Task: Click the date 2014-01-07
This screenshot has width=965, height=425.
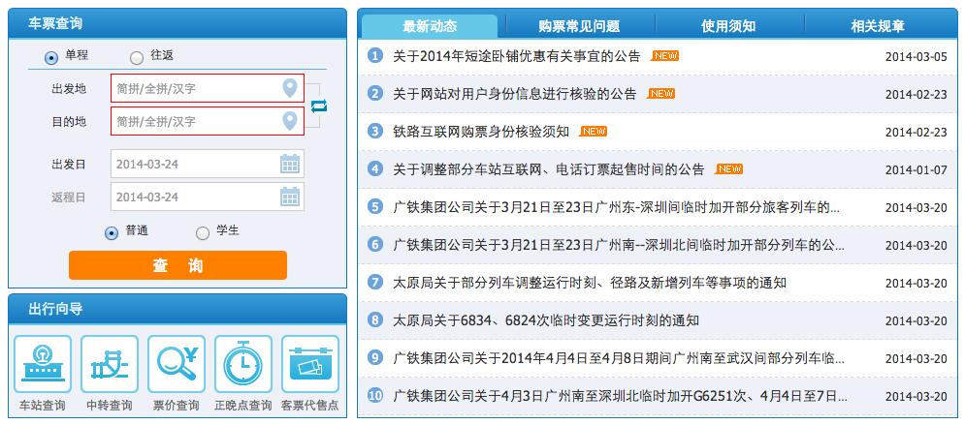Action: click(x=917, y=170)
